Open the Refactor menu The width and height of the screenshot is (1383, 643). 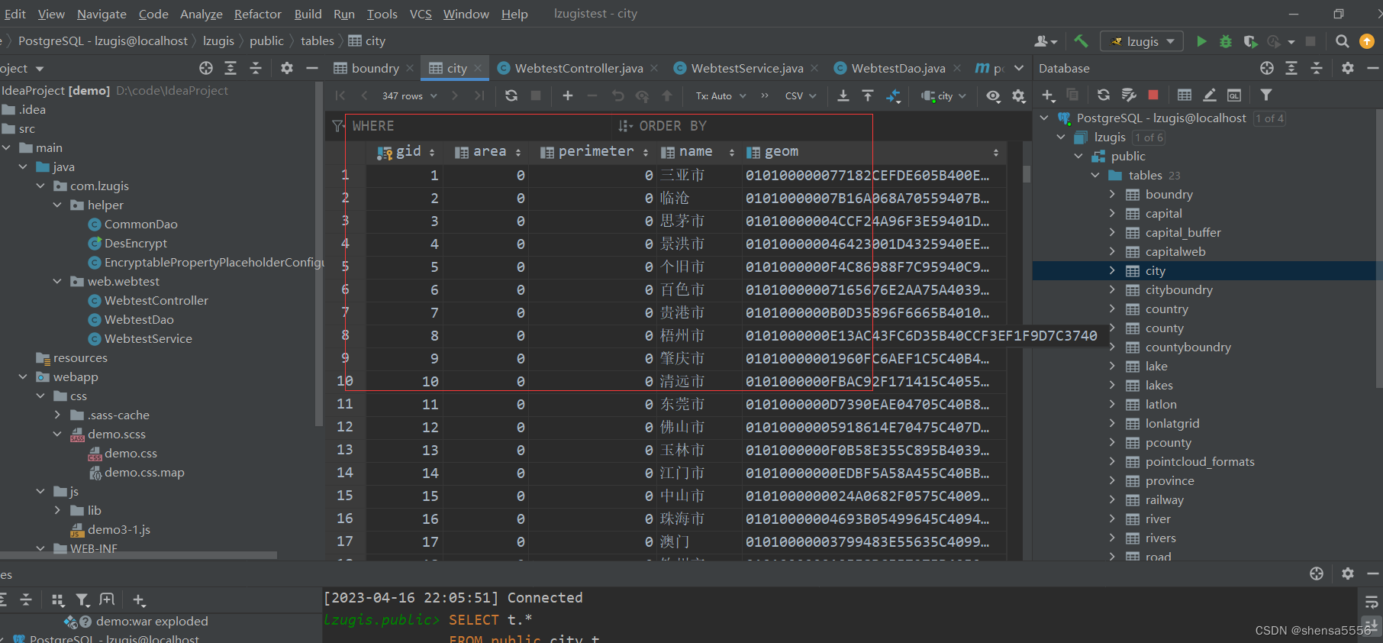click(258, 14)
